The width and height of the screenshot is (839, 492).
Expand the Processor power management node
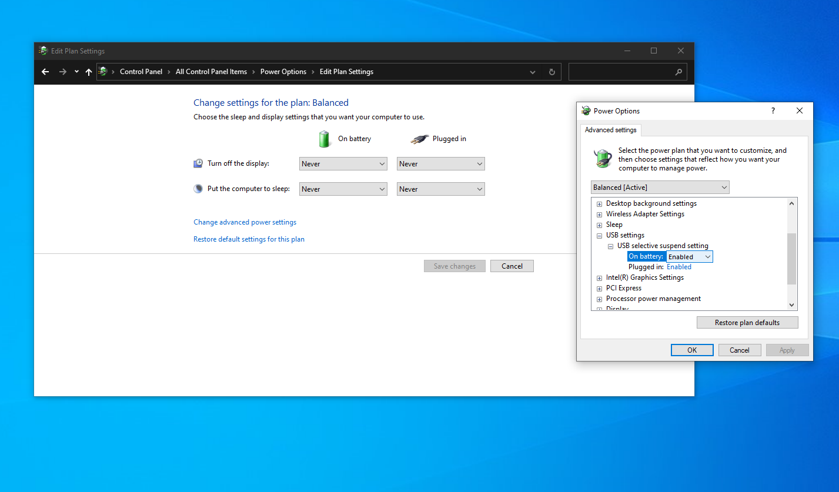coord(599,299)
